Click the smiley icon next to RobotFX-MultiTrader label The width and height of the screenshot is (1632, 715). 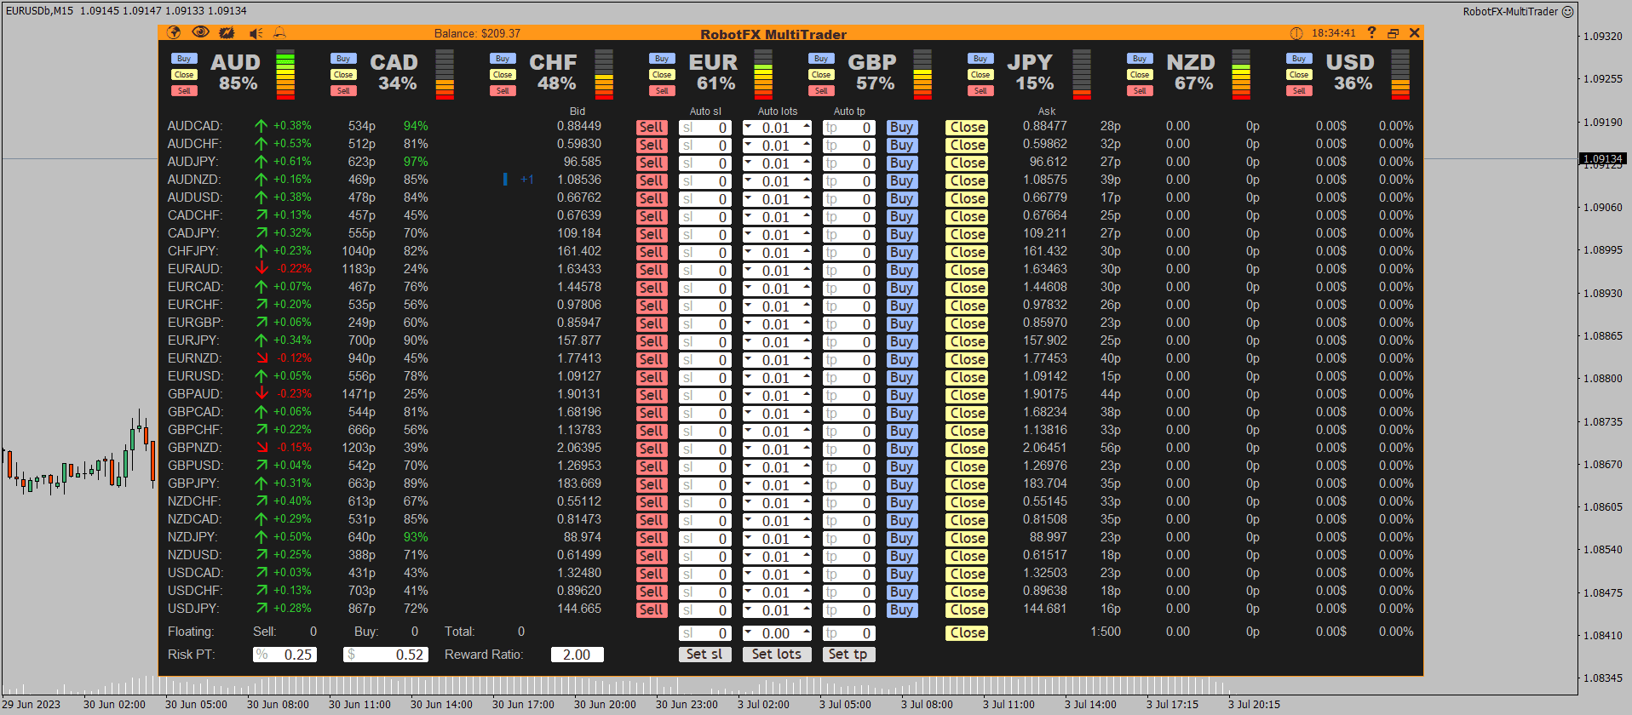(x=1567, y=12)
